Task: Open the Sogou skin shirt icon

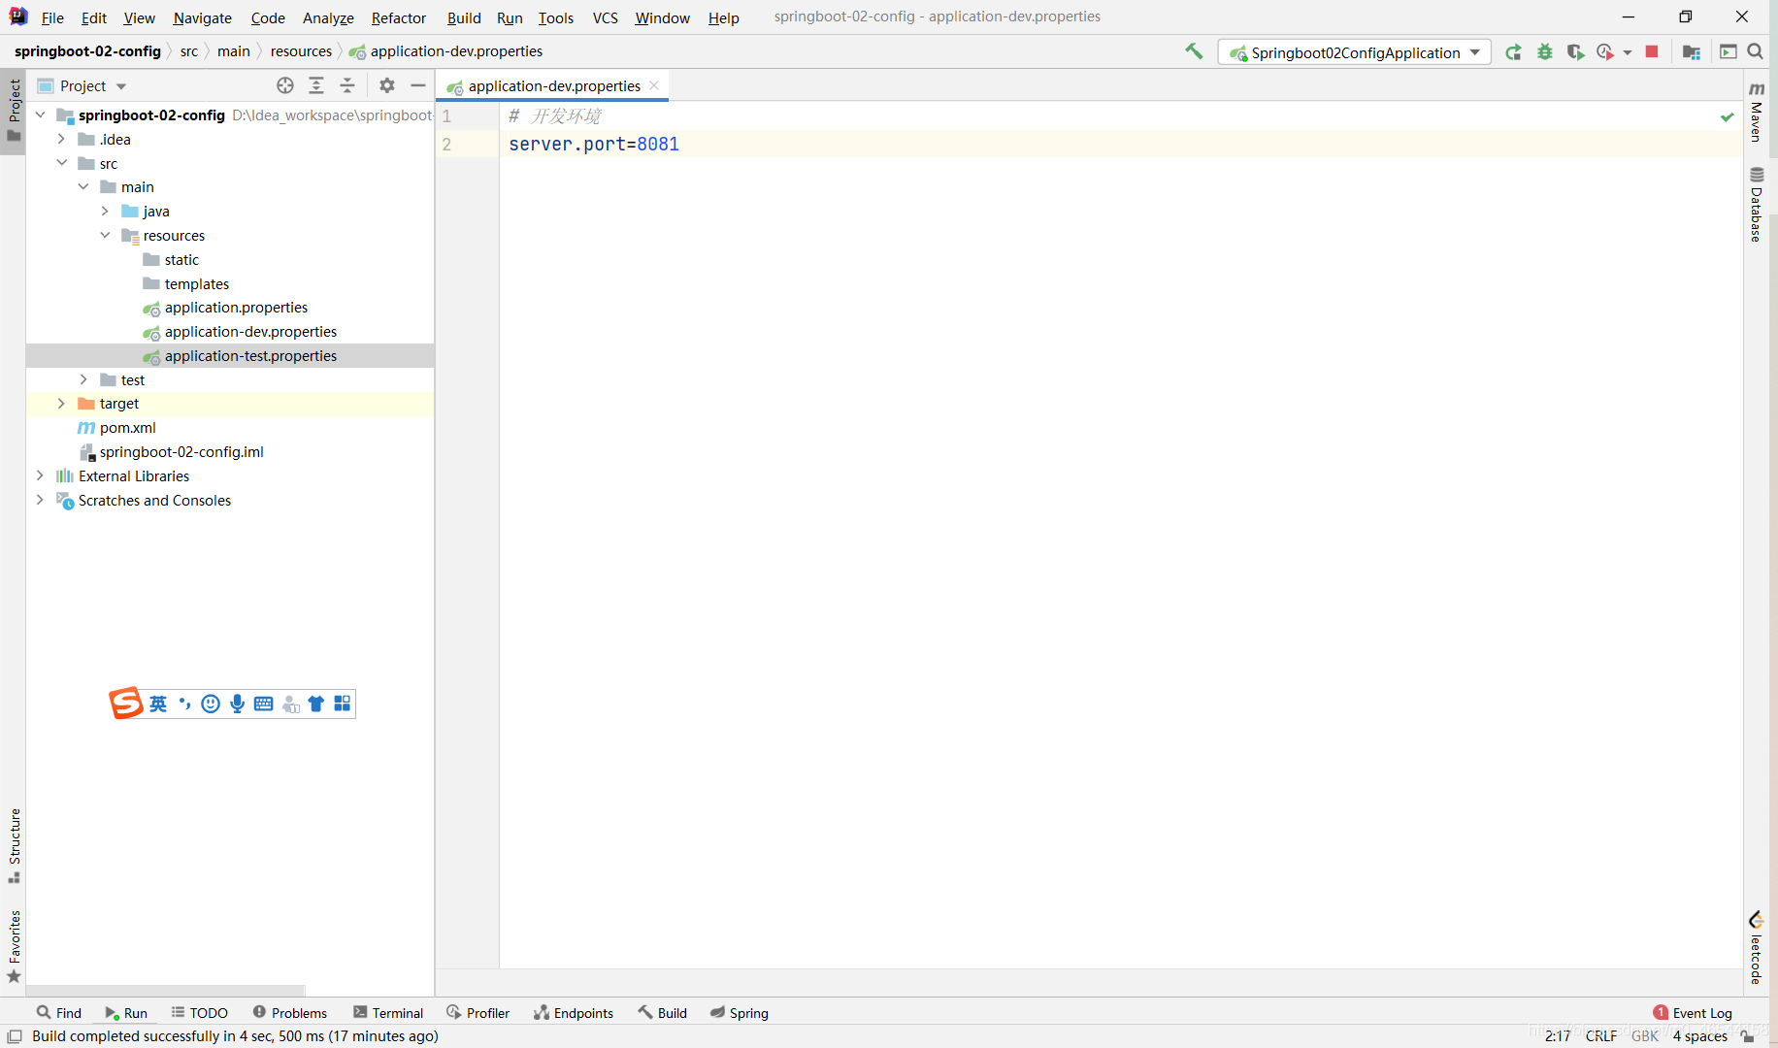Action: point(316,704)
